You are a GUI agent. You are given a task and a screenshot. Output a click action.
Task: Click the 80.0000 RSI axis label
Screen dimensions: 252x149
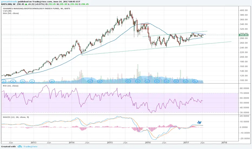point(244,88)
